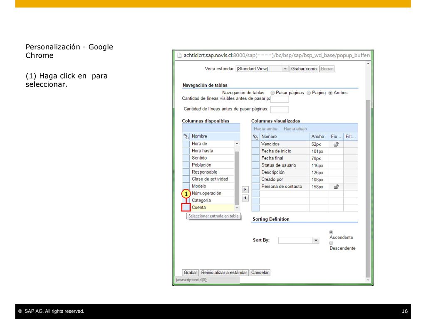Click the Clase de actividad row
The width and height of the screenshot is (426, 319).
(x=208, y=179)
